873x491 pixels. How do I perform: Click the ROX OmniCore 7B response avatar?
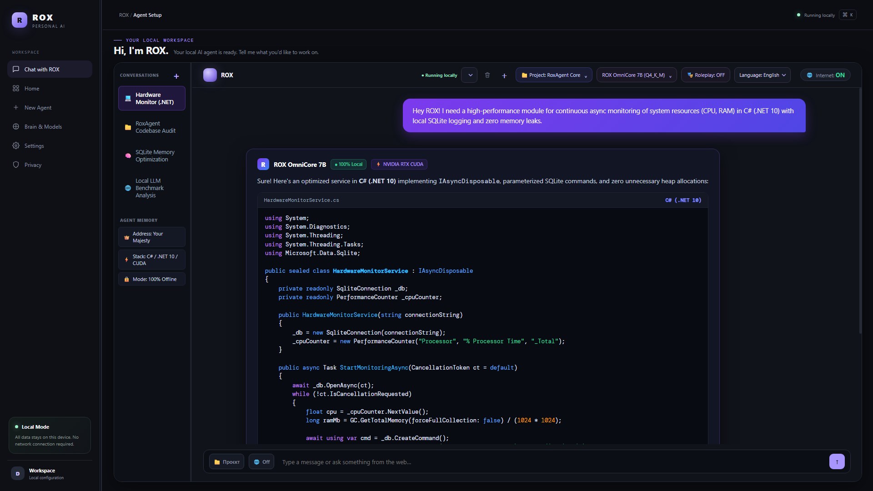click(263, 165)
